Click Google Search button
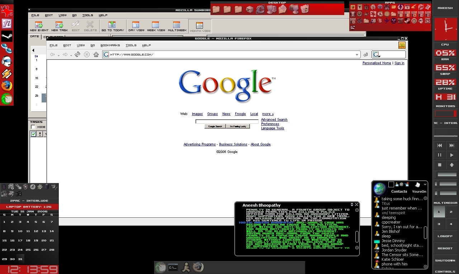459x274 pixels. [x=215, y=126]
